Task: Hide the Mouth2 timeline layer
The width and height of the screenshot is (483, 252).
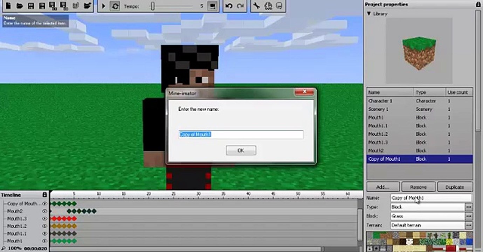Action: point(45,211)
